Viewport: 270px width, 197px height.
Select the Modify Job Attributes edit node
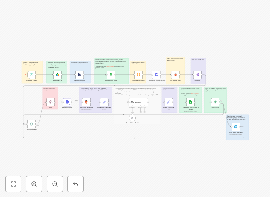pyautogui.click(x=104, y=102)
